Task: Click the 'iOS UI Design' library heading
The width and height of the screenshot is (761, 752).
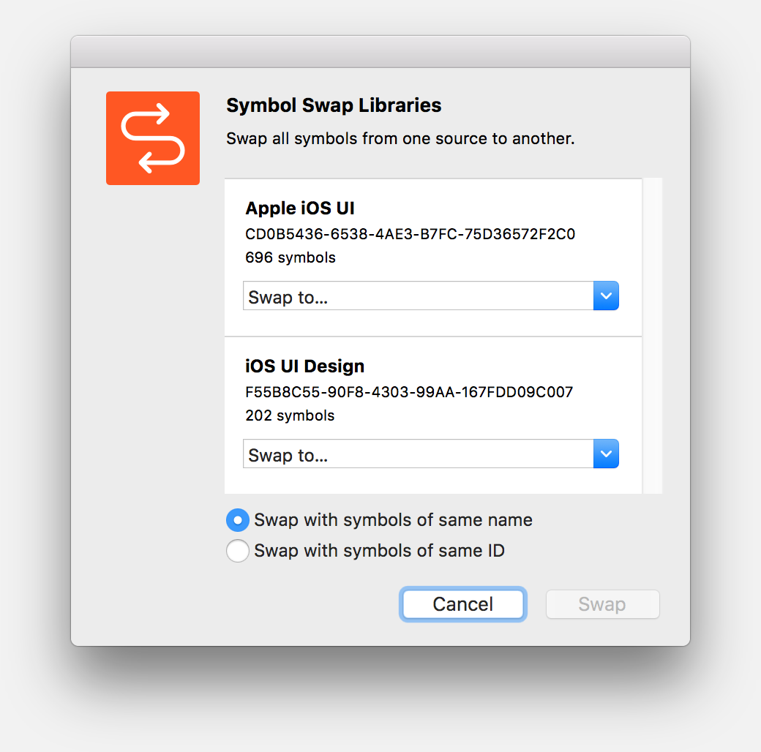Action: coord(305,366)
